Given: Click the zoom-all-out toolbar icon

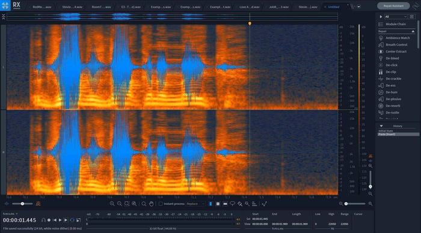Looking at the screenshot, I should (134, 204).
